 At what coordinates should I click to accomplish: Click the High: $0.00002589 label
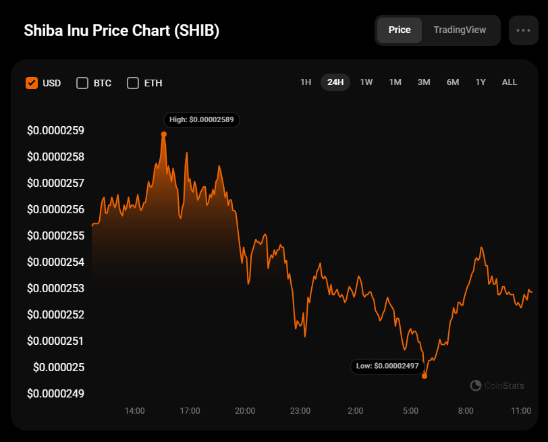202,119
